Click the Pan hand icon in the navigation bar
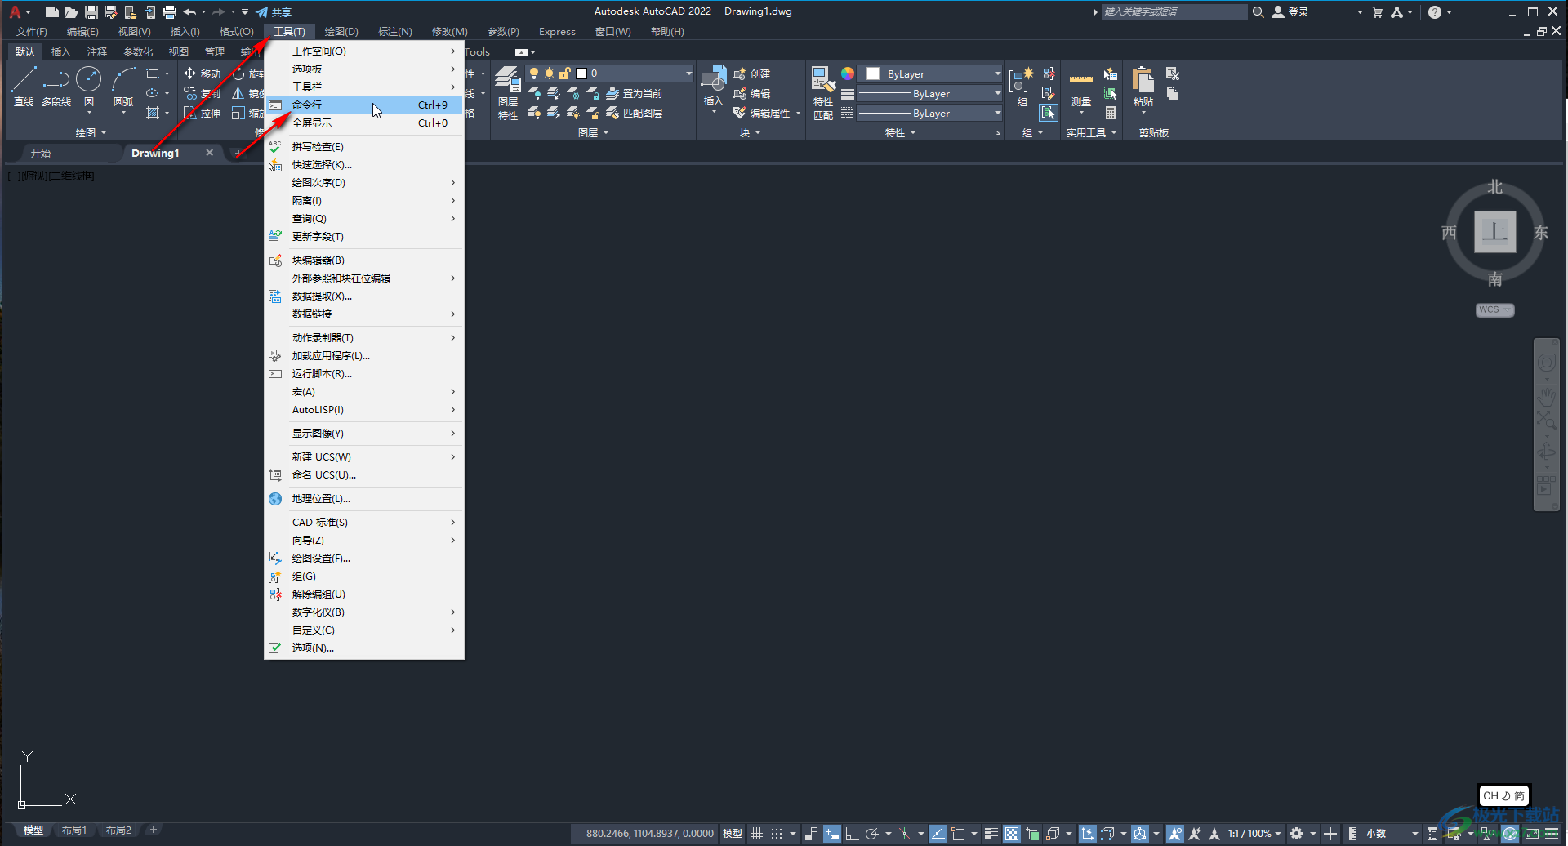Screen dimensions: 1568x846 [1547, 396]
